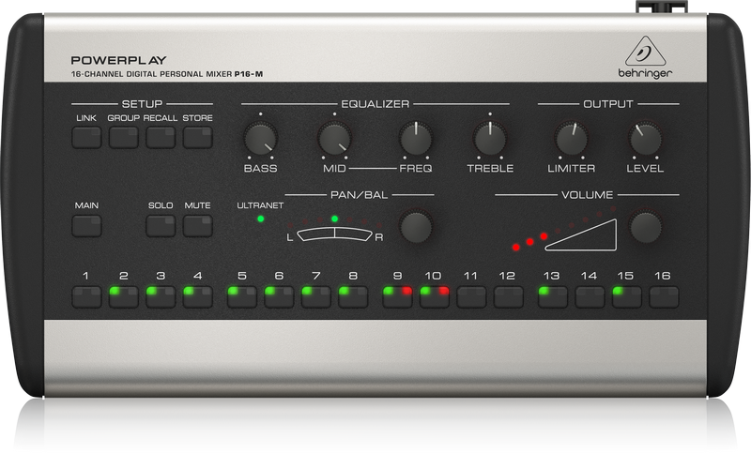Select channel 9 button
The width and height of the screenshot is (751, 453).
397,297
